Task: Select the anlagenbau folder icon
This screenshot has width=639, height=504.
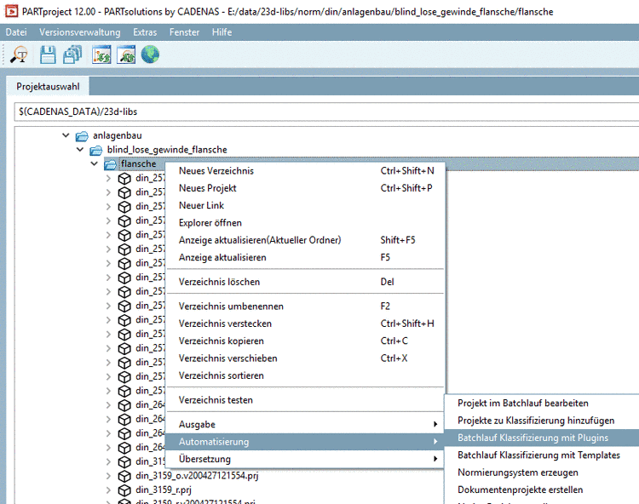Action: click(x=82, y=135)
